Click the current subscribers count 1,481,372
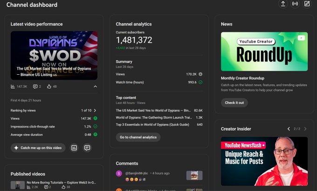317x191 pixels. pyautogui.click(x=134, y=40)
